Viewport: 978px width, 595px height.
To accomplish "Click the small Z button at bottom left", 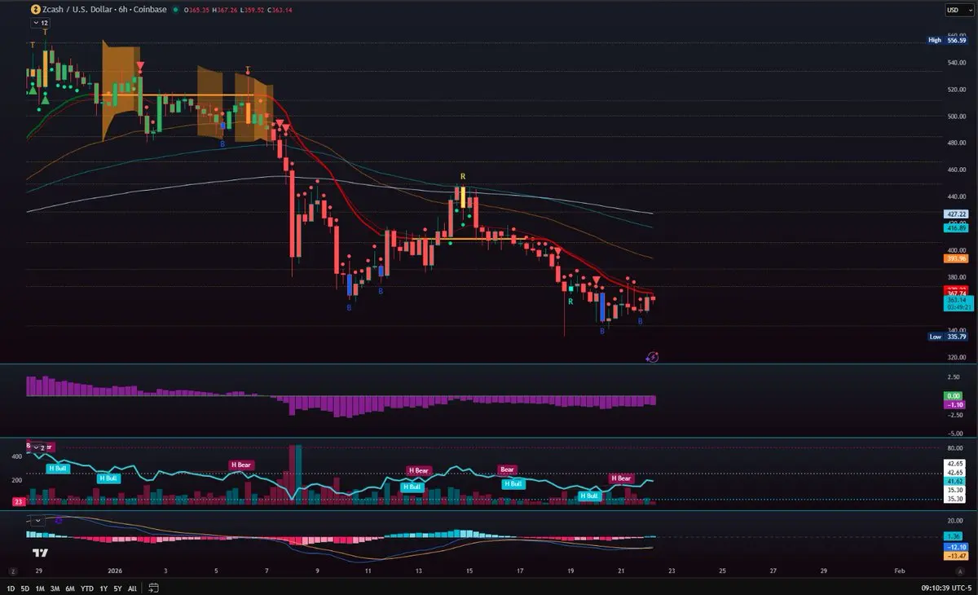I will [12, 571].
